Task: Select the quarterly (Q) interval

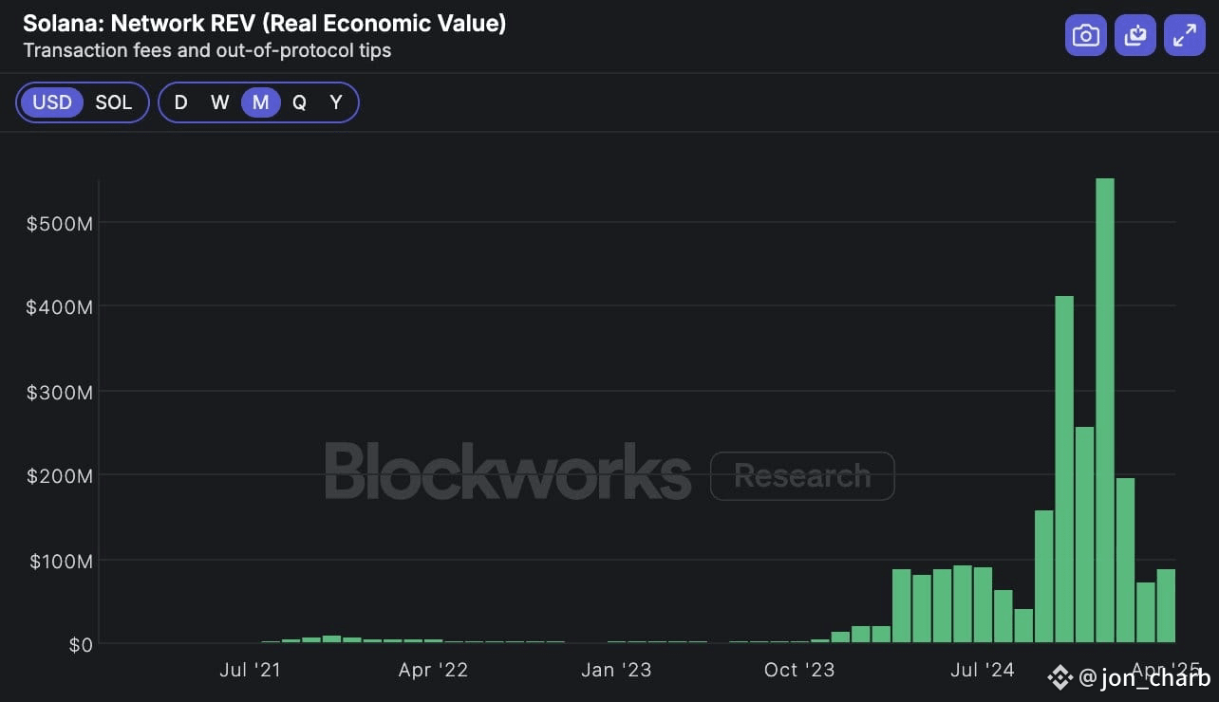Action: (299, 102)
